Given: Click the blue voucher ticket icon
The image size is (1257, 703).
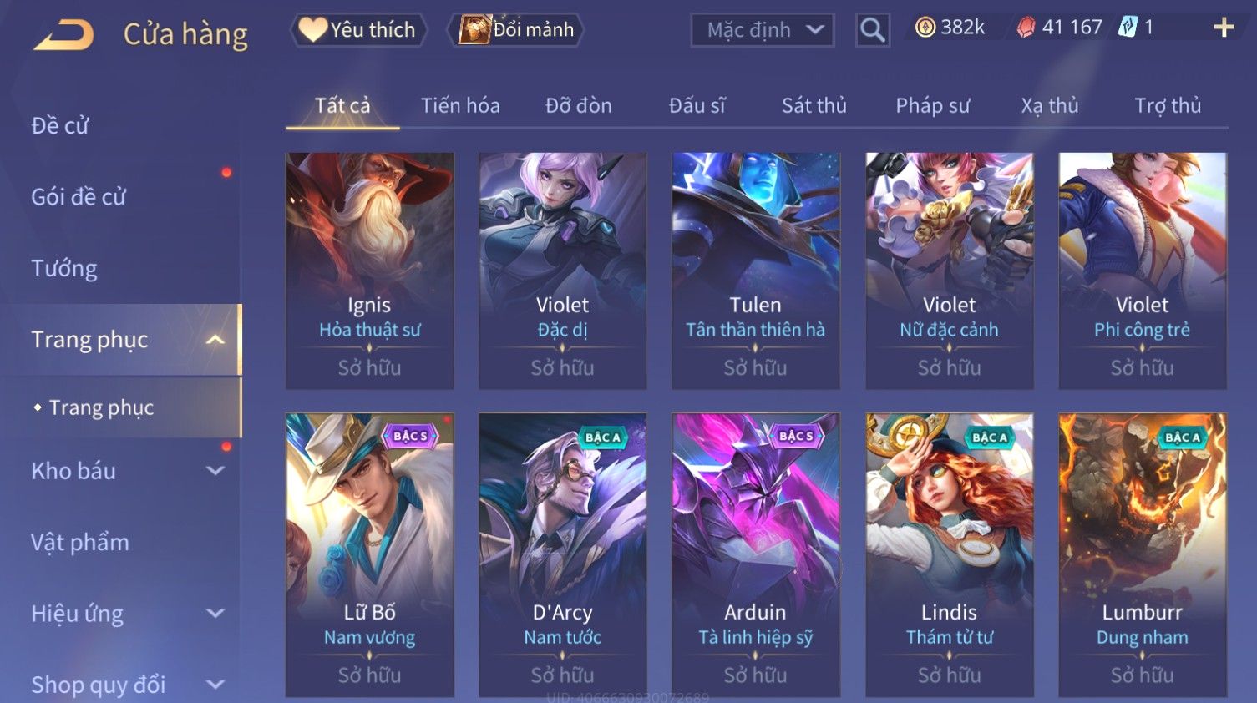Looking at the screenshot, I should [x=1128, y=27].
